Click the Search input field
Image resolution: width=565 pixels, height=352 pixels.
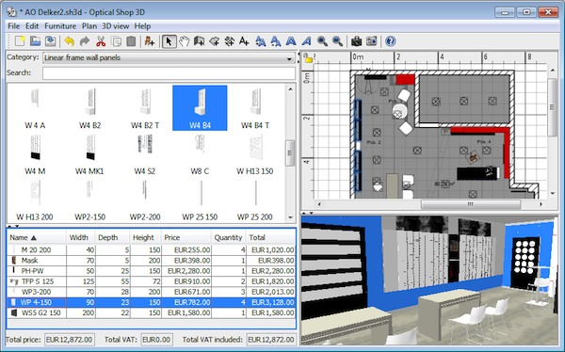[169, 73]
